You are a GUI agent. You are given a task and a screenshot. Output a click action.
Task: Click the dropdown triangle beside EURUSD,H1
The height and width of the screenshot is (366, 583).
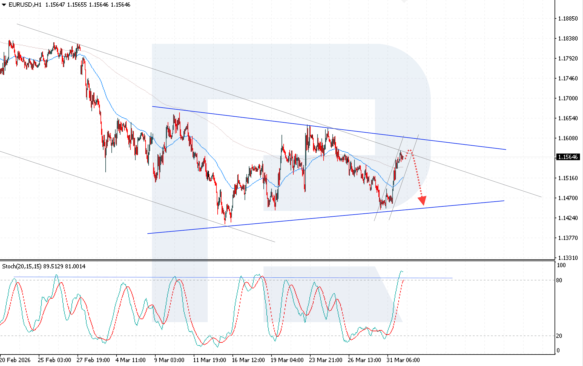[4, 5]
